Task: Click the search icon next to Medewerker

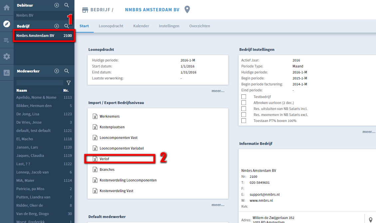Action: point(66,71)
